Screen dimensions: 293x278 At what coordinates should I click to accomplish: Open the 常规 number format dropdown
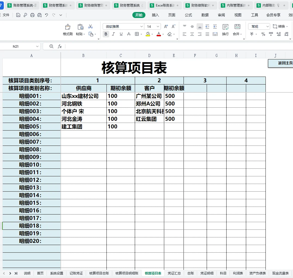pyautogui.click(x=258, y=26)
